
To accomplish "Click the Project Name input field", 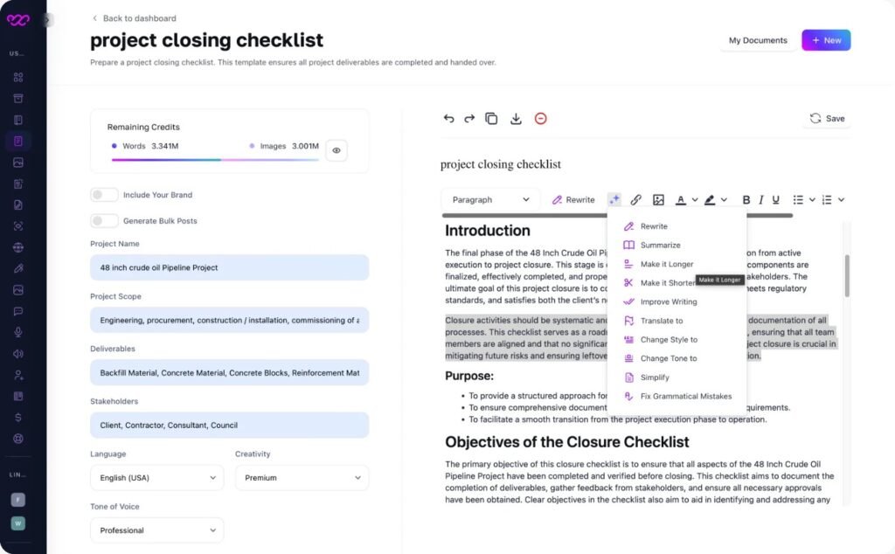I will click(229, 267).
